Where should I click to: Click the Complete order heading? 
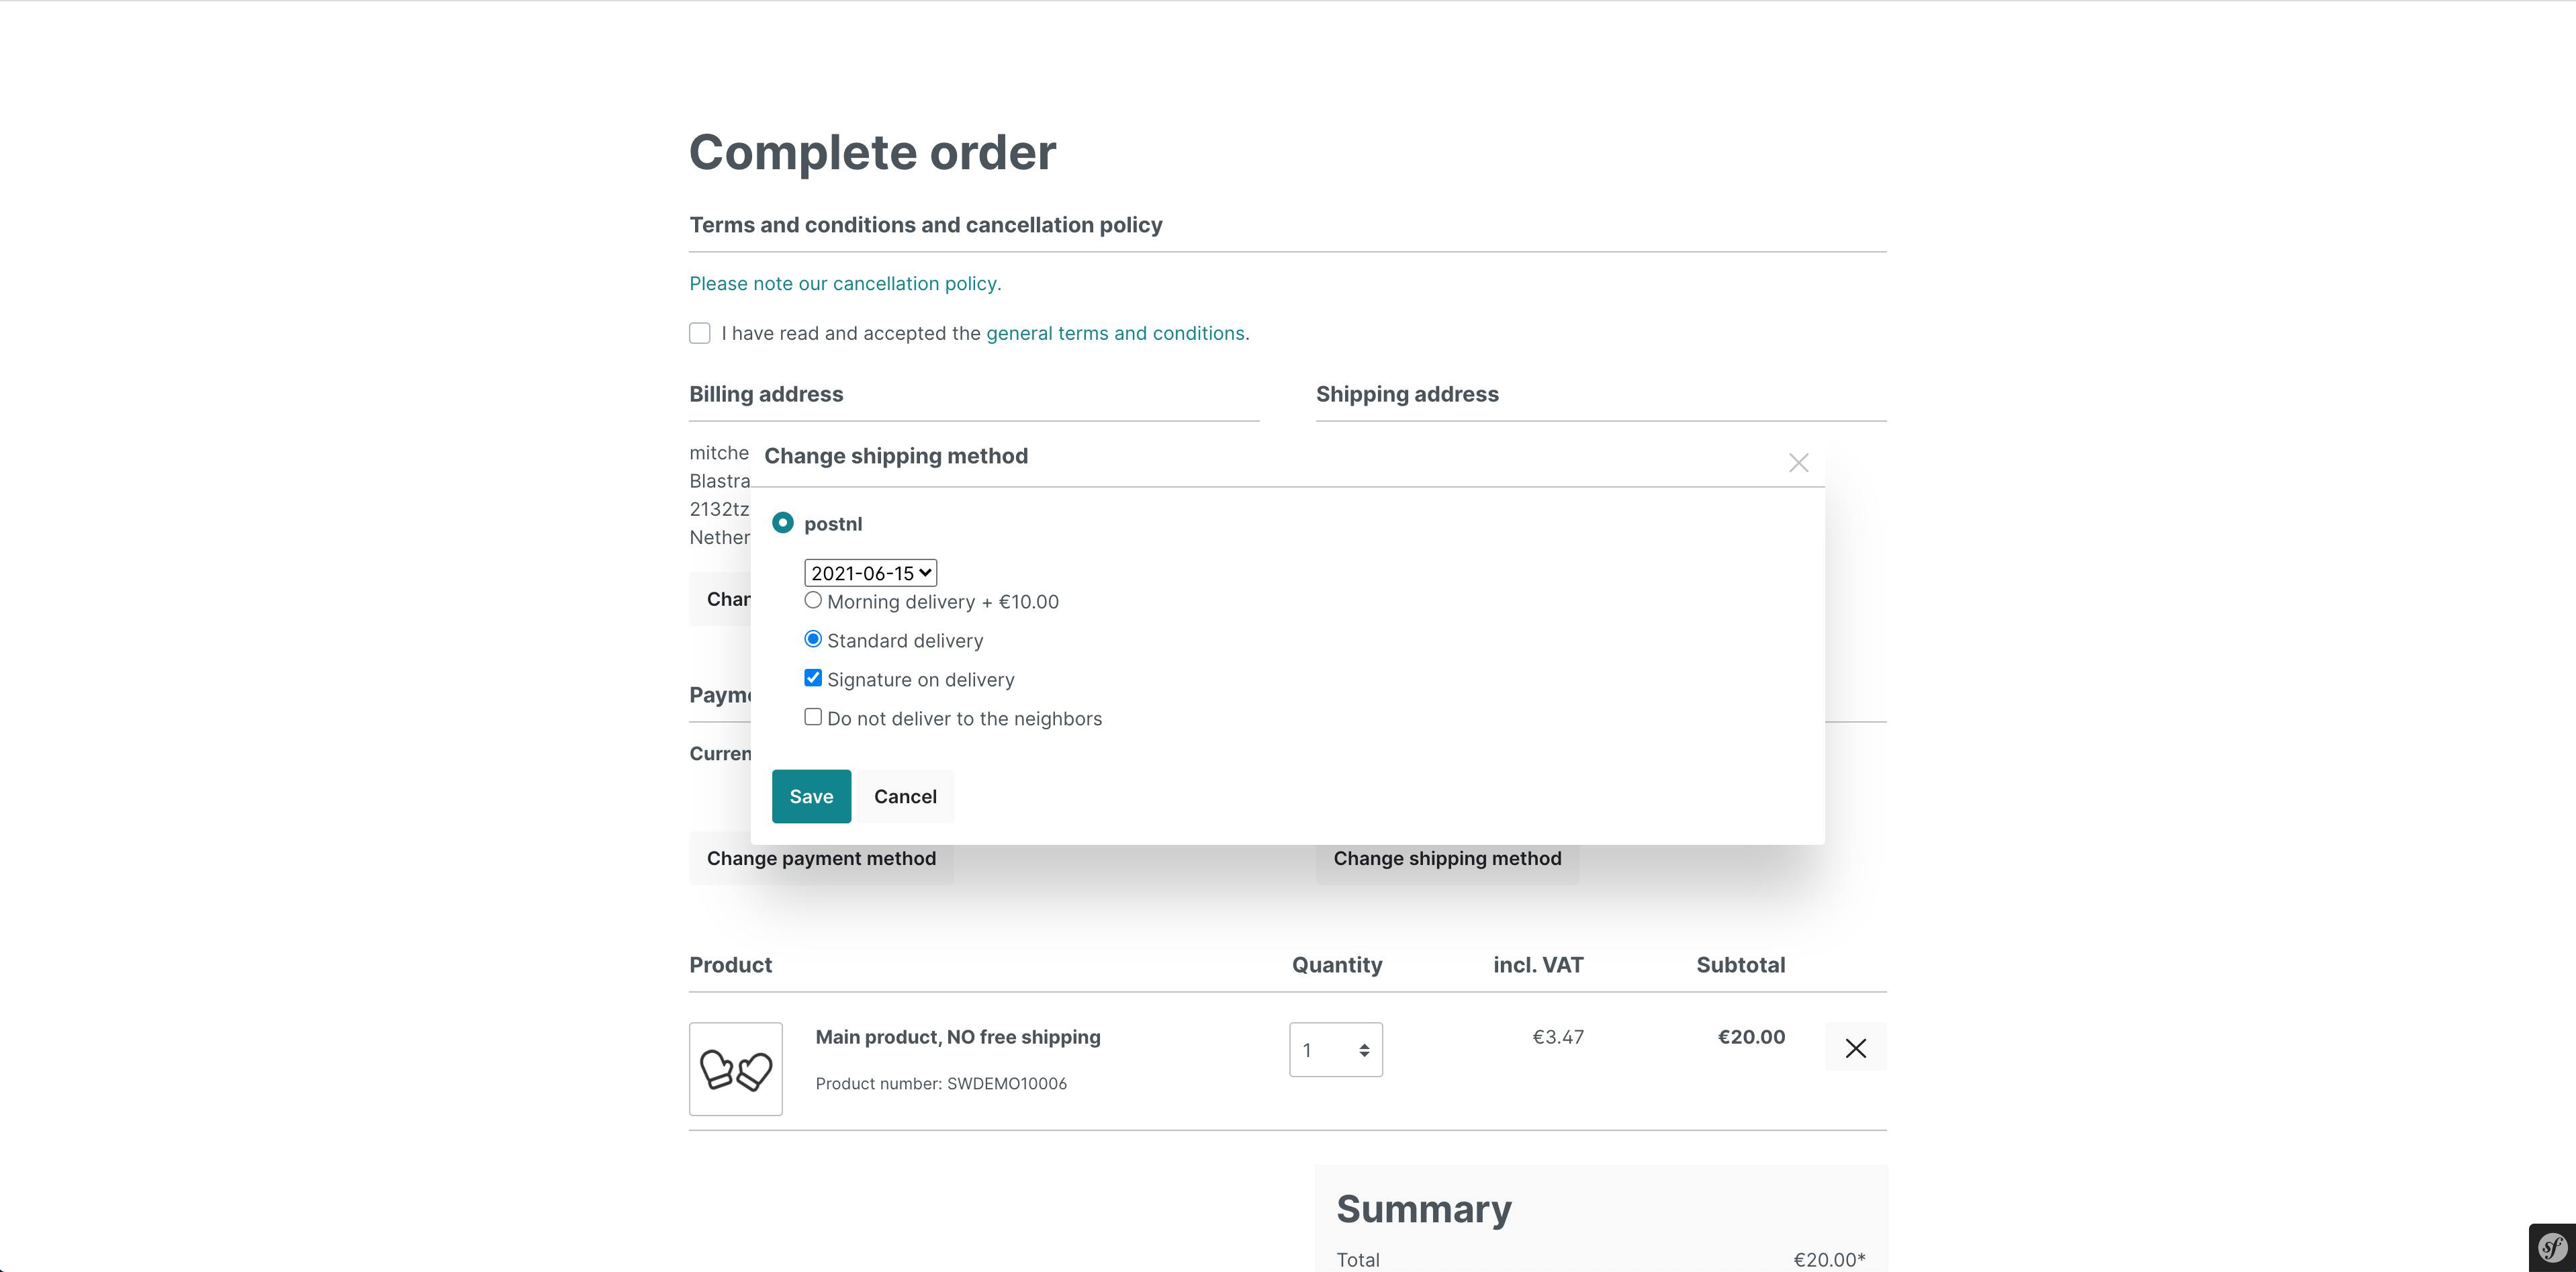click(x=872, y=152)
